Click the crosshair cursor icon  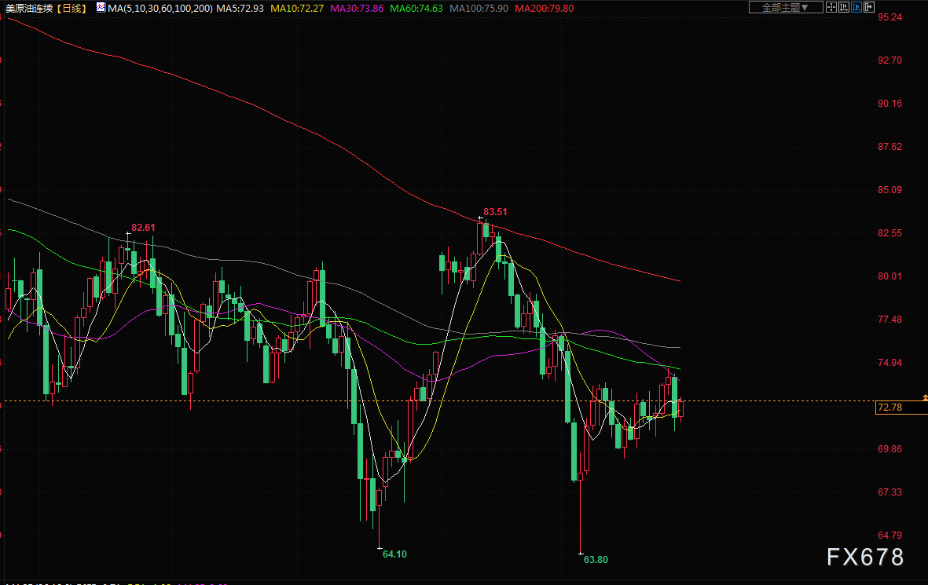tap(831, 7)
